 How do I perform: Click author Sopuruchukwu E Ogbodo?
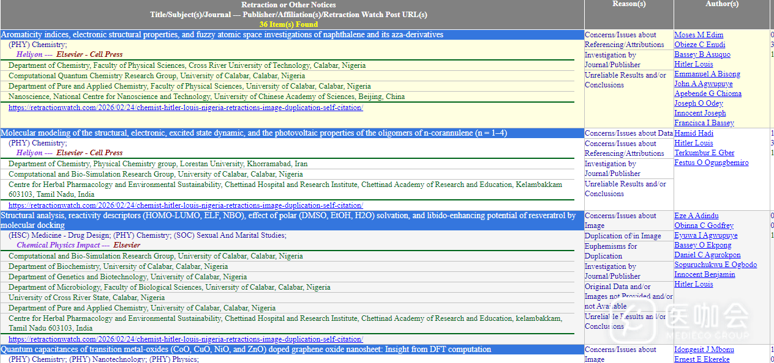coord(715,265)
